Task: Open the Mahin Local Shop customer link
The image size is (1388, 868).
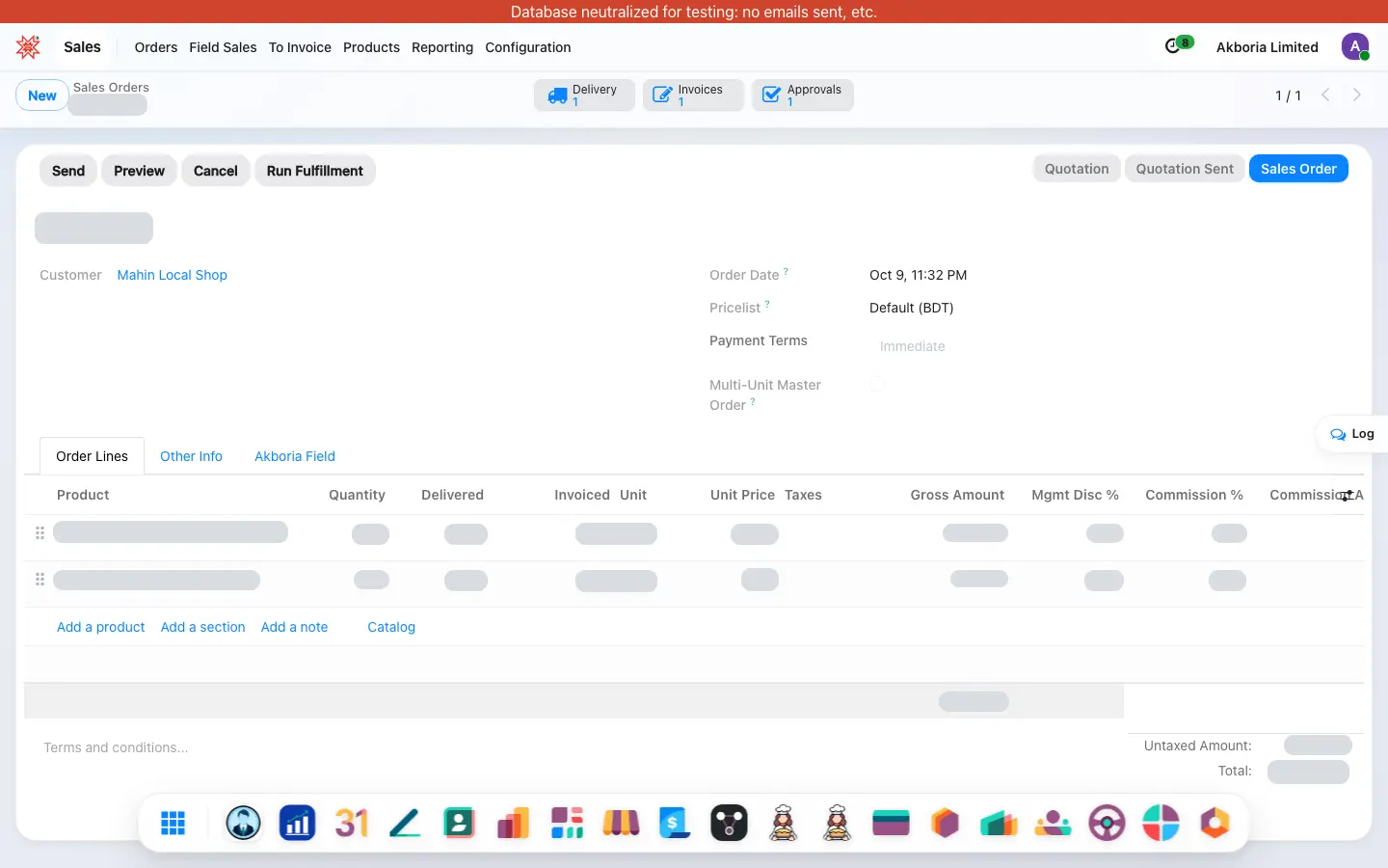Action: pos(173,275)
